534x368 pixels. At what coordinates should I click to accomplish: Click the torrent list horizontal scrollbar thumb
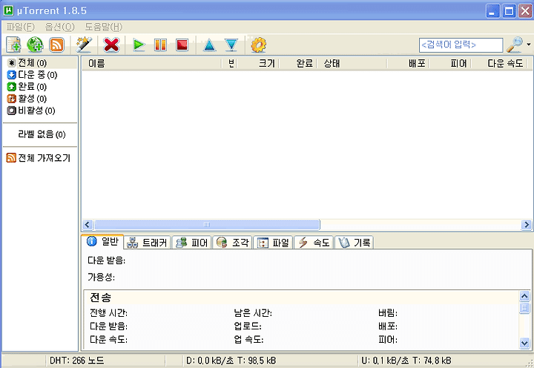(x=207, y=225)
